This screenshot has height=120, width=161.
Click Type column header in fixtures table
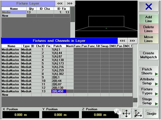pyautogui.click(x=26, y=46)
